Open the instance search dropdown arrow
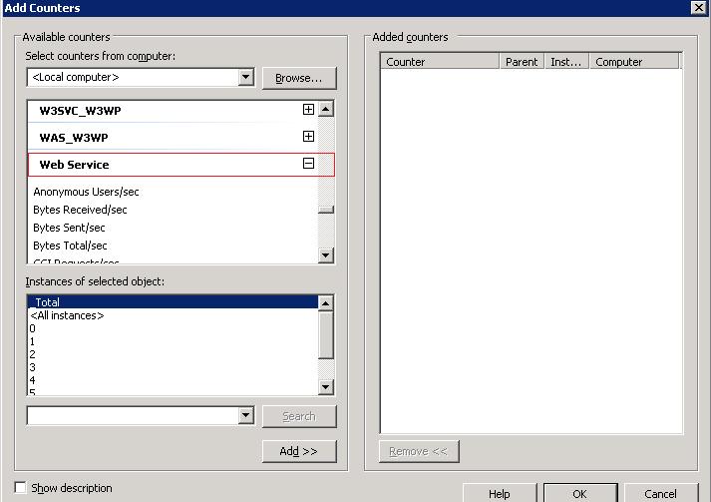The height and width of the screenshot is (502, 711). point(245,415)
